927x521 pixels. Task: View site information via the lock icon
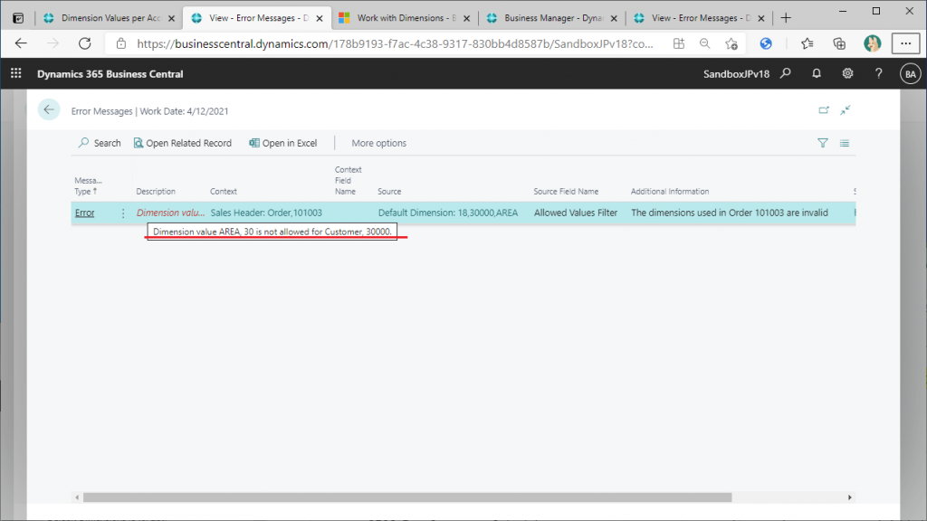tap(121, 43)
